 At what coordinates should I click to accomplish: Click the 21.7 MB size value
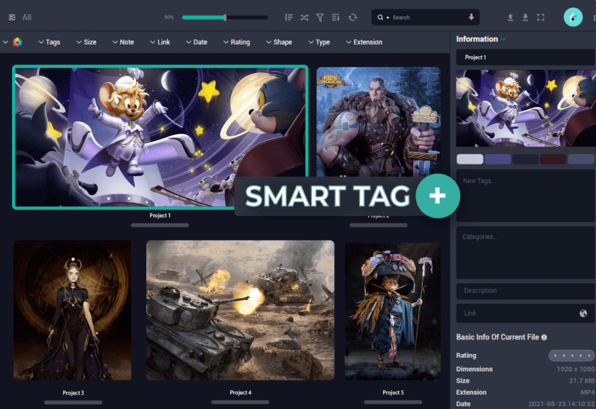(582, 380)
